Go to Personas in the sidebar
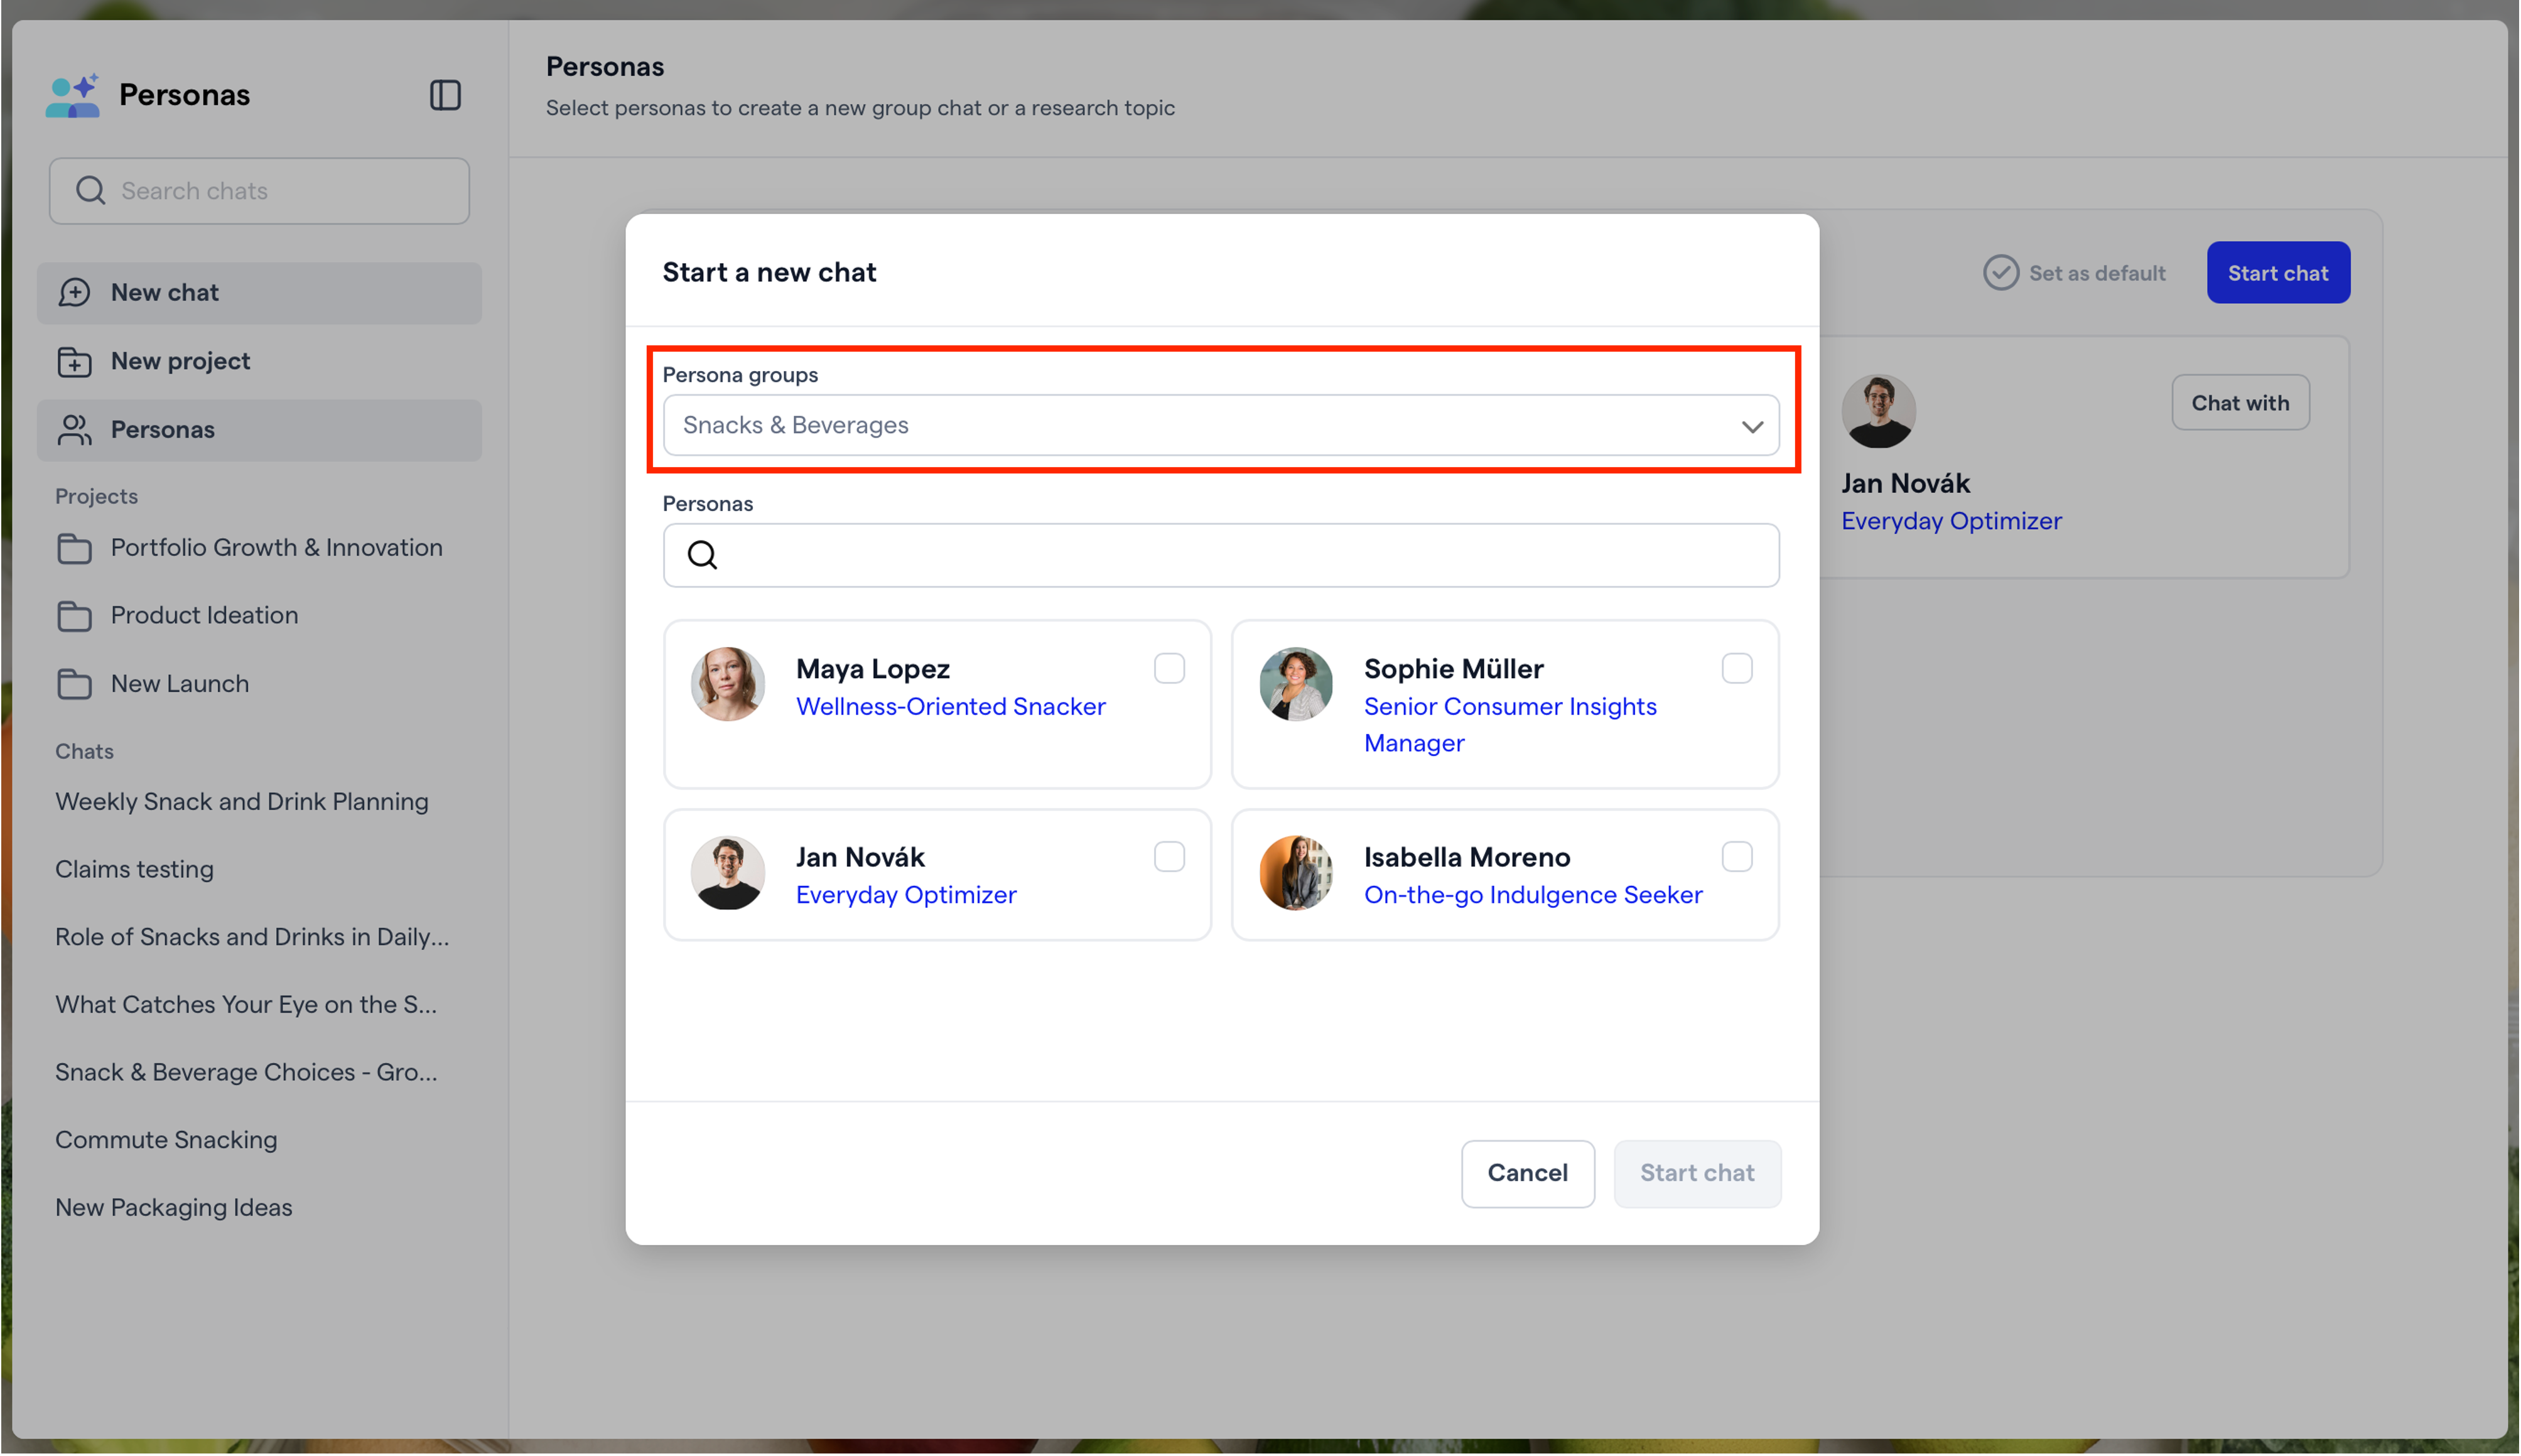The width and height of the screenshot is (2521, 1456). [259, 430]
